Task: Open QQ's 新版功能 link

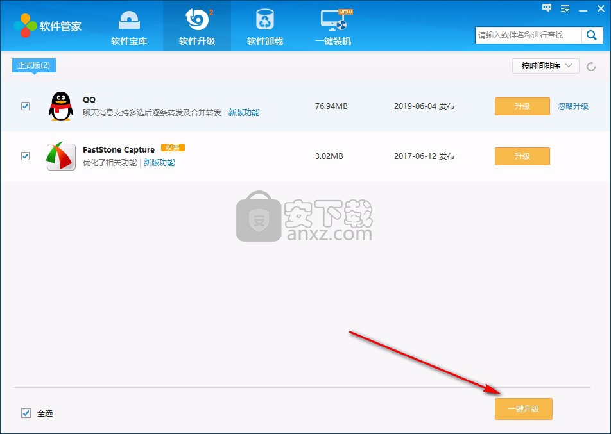Action: tap(243, 112)
